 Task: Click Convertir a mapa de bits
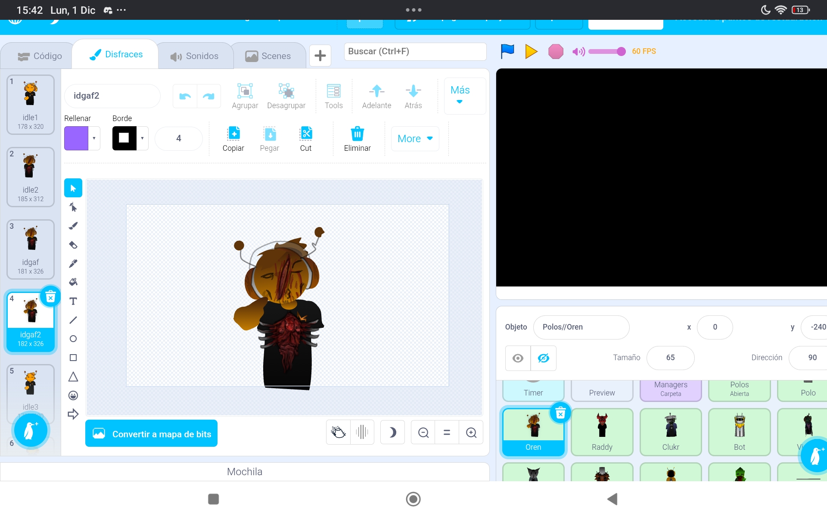click(x=151, y=434)
